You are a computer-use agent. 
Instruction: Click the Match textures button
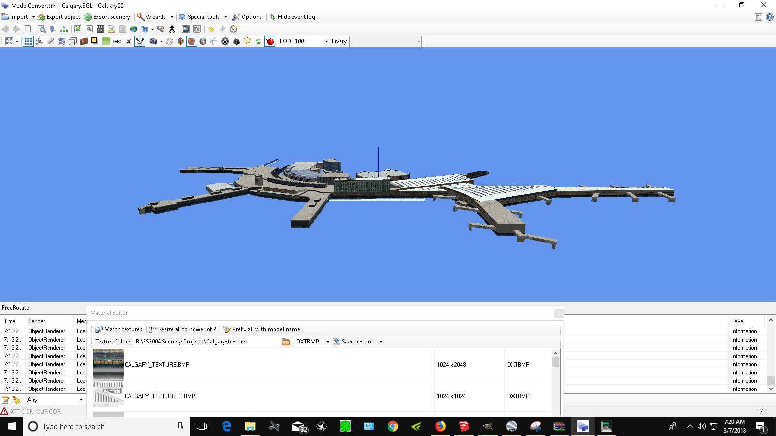pyautogui.click(x=119, y=329)
